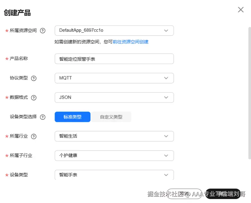Expand the JSON data format dropdown
Viewport: 251px width, 203px height.
coord(114,97)
